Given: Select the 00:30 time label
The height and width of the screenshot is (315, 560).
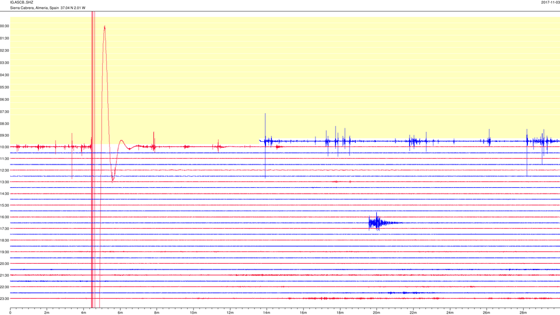Looking at the screenshot, I should pos(5,26).
